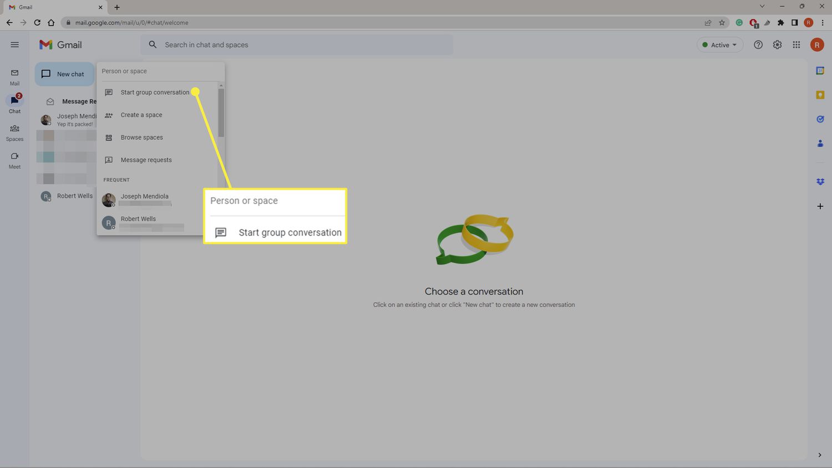The height and width of the screenshot is (468, 832).
Task: Open Google Keep in the side panel
Action: click(x=820, y=95)
